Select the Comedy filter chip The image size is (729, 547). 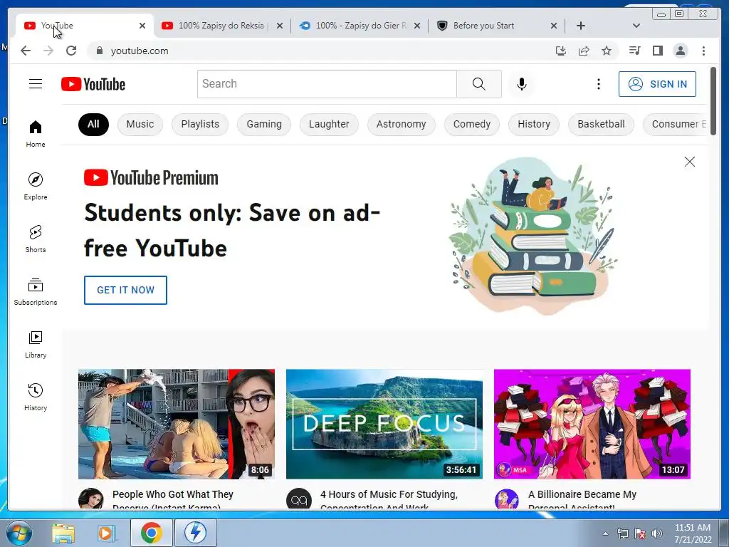point(472,124)
